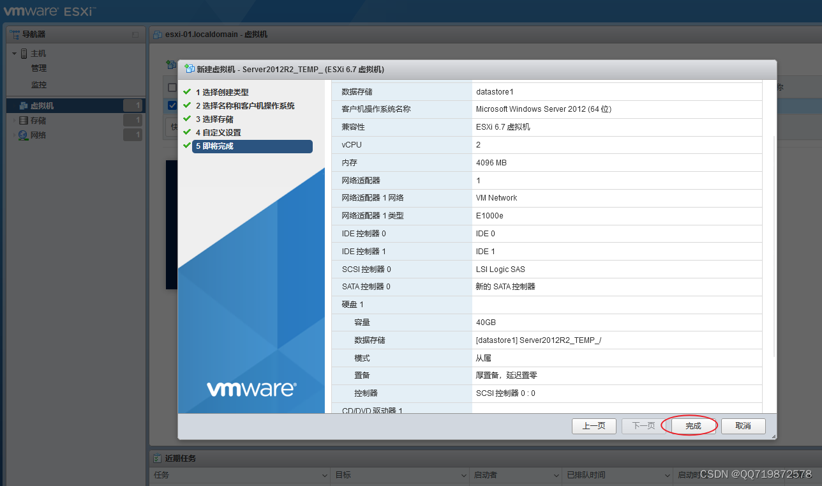The width and height of the screenshot is (822, 486).
Task: Click the 近期任务 panel title
Action: (181, 459)
